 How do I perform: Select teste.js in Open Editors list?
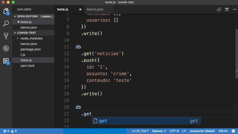pyautogui.click(x=33, y=22)
